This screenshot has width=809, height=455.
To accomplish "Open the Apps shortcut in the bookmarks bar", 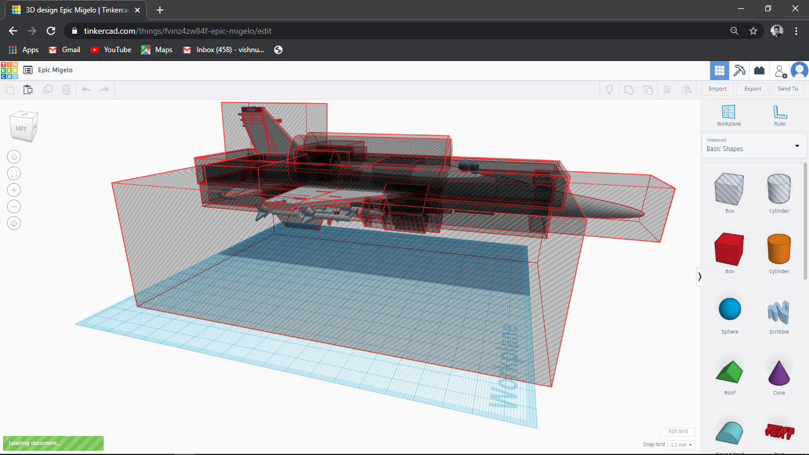I will pyautogui.click(x=23, y=50).
